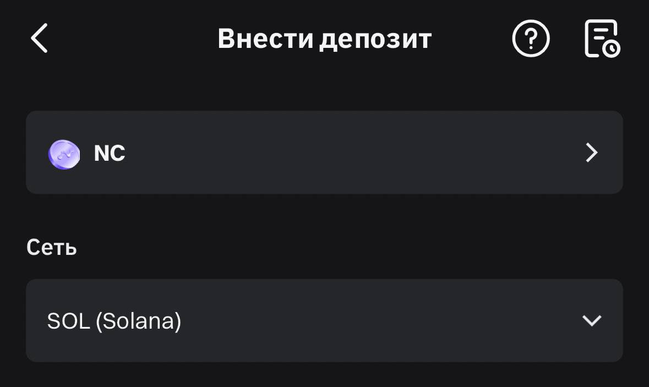Tap the small clock badge on history icon
This screenshot has width=649, height=387.
(x=611, y=49)
